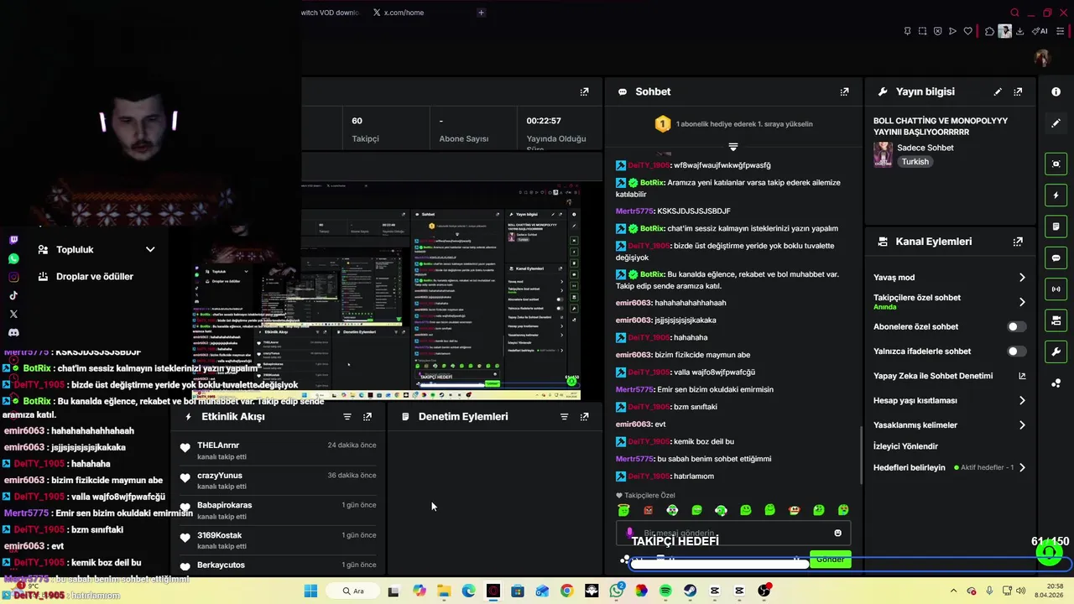Click the chat message input field

click(x=733, y=533)
